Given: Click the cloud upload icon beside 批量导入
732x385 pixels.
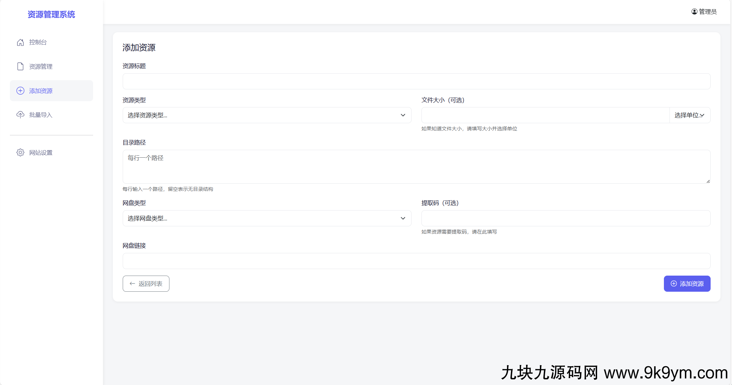Looking at the screenshot, I should [20, 115].
